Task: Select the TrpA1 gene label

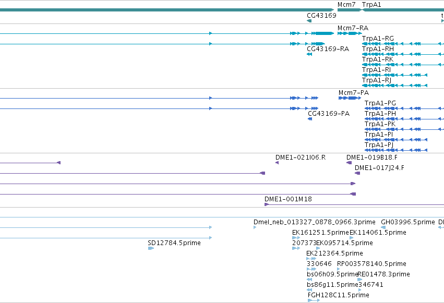Action: (x=371, y=5)
